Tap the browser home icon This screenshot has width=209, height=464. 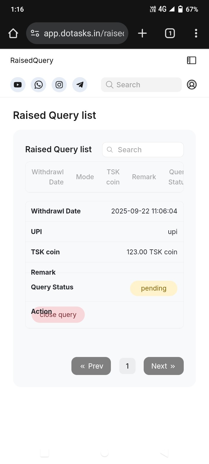(13, 33)
